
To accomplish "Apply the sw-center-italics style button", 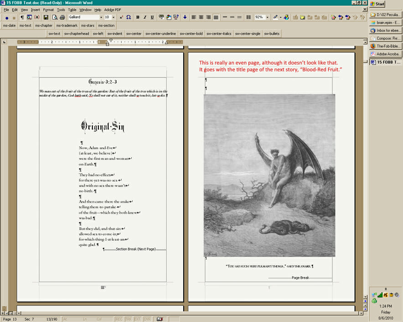I will pyautogui.click(x=219, y=34).
